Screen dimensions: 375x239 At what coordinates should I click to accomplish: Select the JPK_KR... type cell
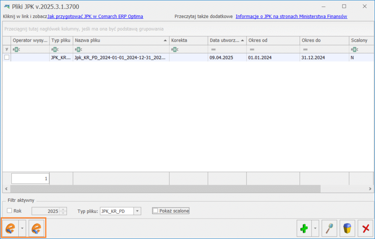tap(61, 58)
